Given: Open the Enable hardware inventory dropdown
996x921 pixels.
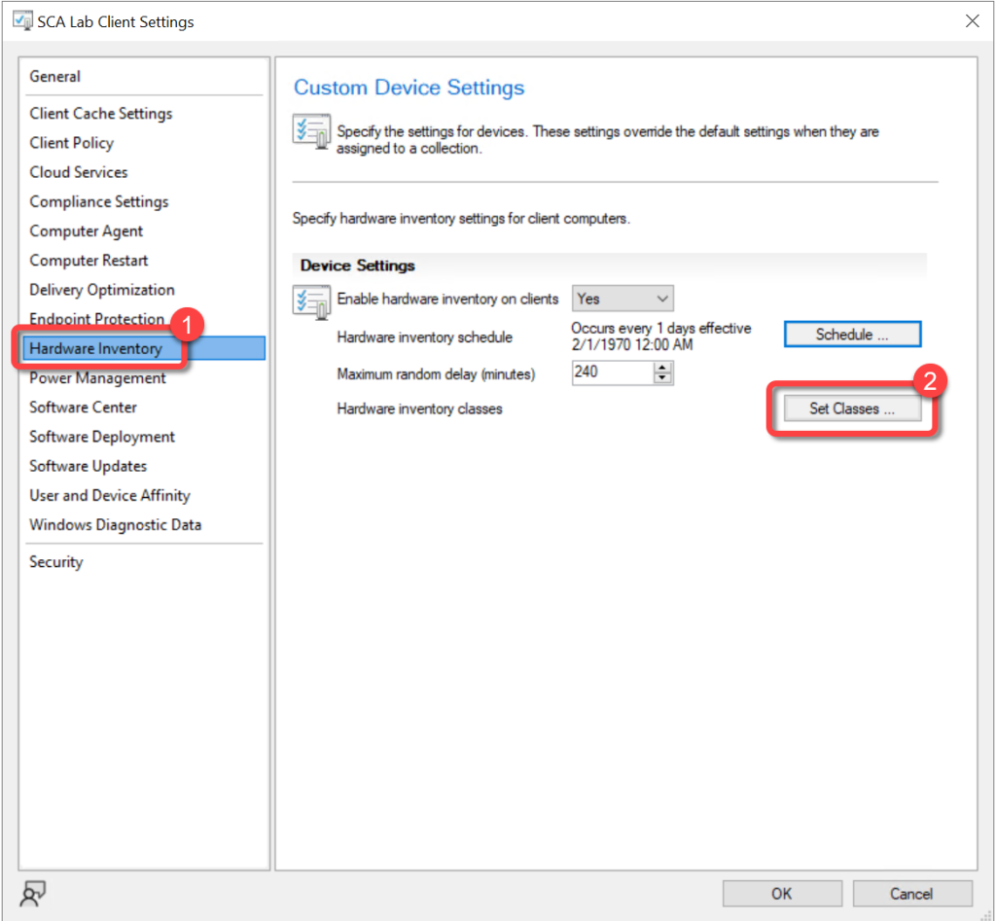Looking at the screenshot, I should coord(622,299).
